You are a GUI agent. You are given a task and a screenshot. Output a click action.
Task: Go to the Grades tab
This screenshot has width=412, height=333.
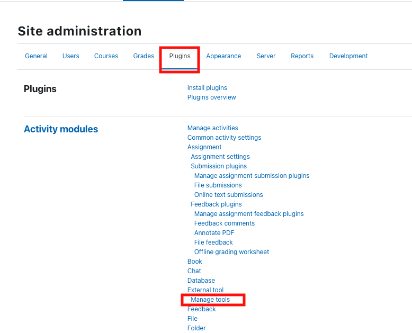point(144,56)
